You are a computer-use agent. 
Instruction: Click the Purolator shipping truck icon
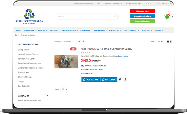[82, 66]
